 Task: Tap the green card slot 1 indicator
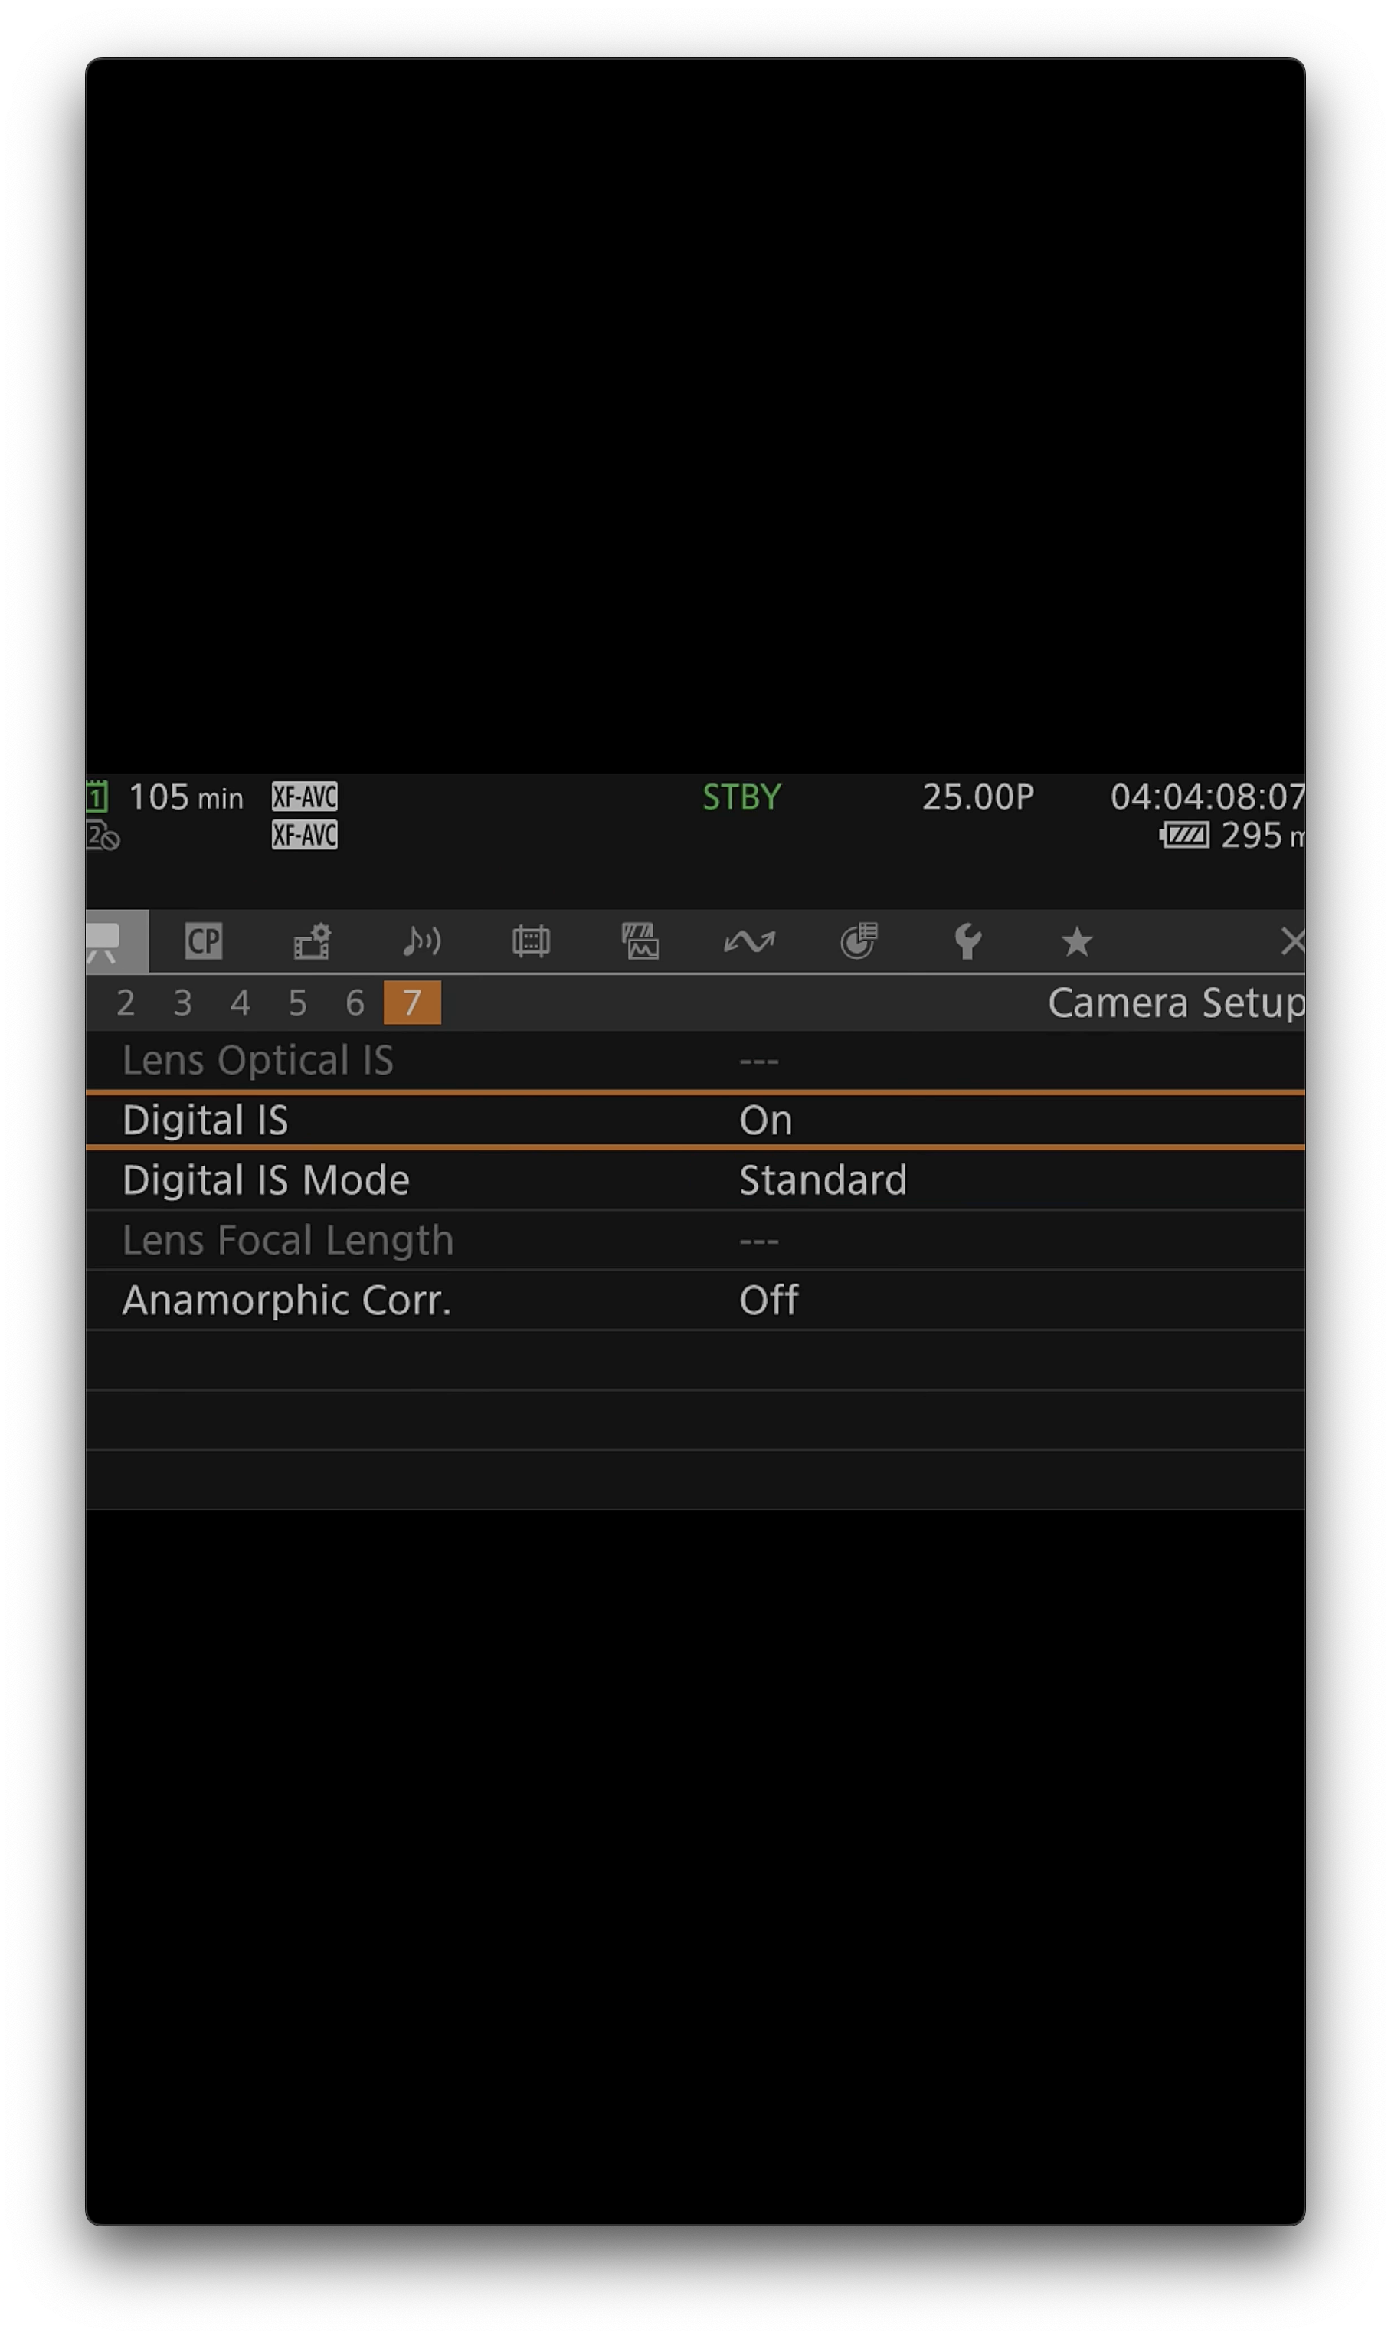[x=97, y=797]
